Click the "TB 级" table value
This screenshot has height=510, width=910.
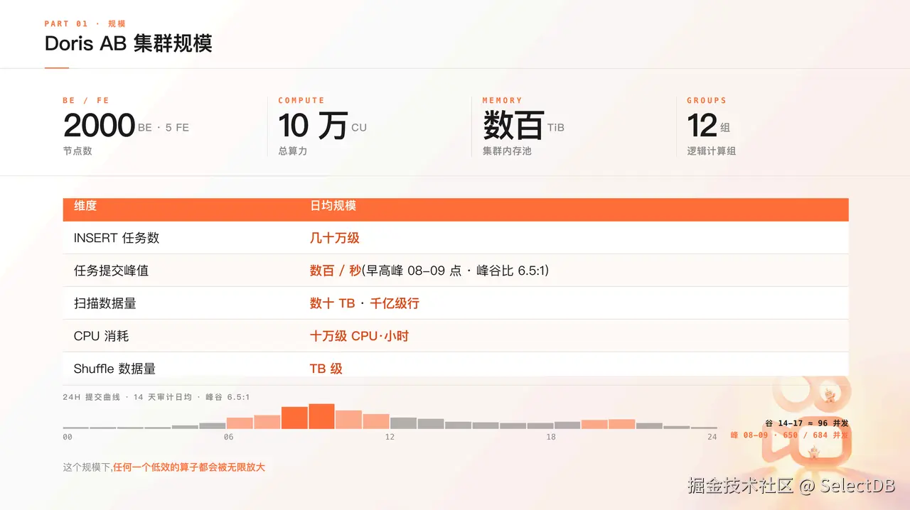pyautogui.click(x=326, y=369)
